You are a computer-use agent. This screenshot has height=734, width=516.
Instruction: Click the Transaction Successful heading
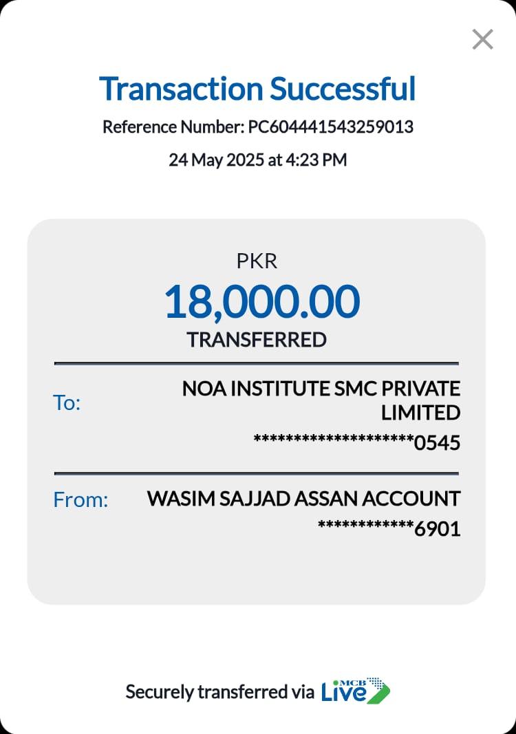coord(257,89)
